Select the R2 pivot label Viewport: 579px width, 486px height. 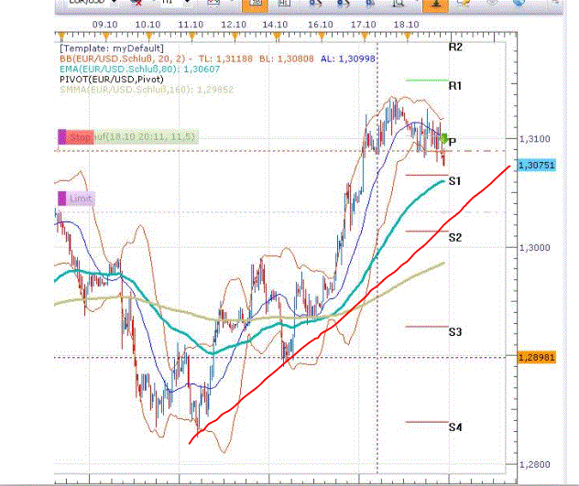[x=455, y=48]
